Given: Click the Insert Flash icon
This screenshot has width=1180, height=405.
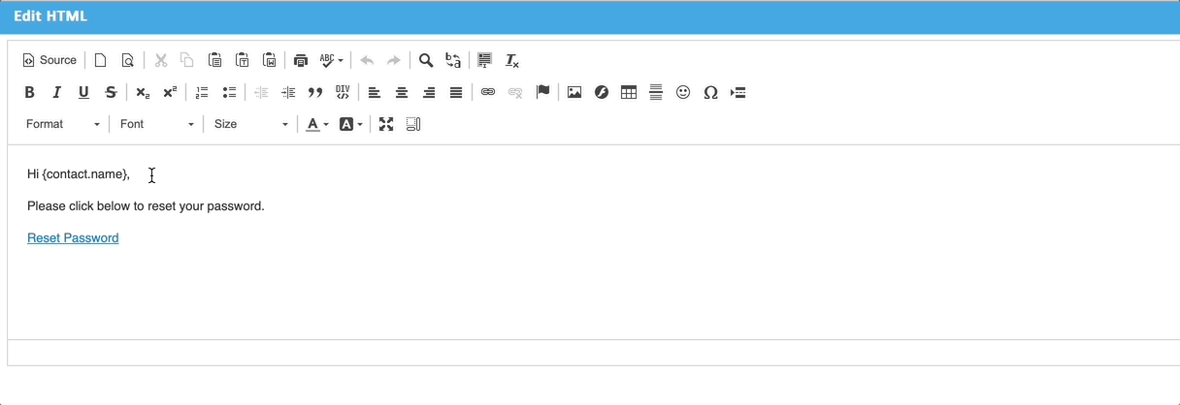Looking at the screenshot, I should click(x=602, y=92).
